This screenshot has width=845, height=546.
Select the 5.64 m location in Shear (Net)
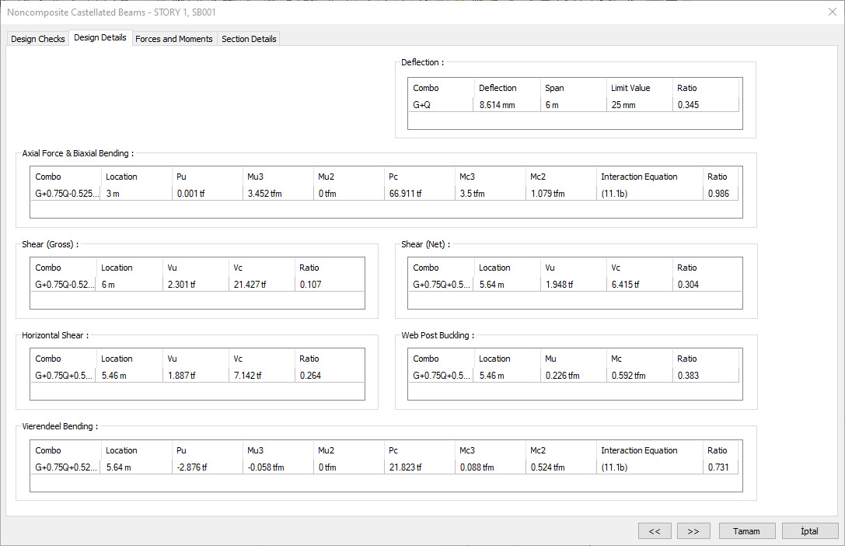coord(491,285)
